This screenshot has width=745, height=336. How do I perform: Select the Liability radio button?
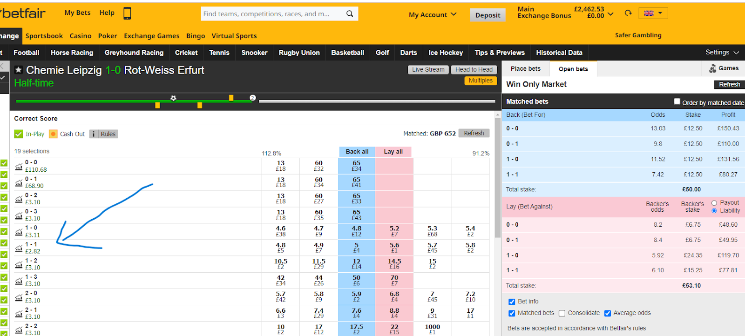pyautogui.click(x=714, y=211)
